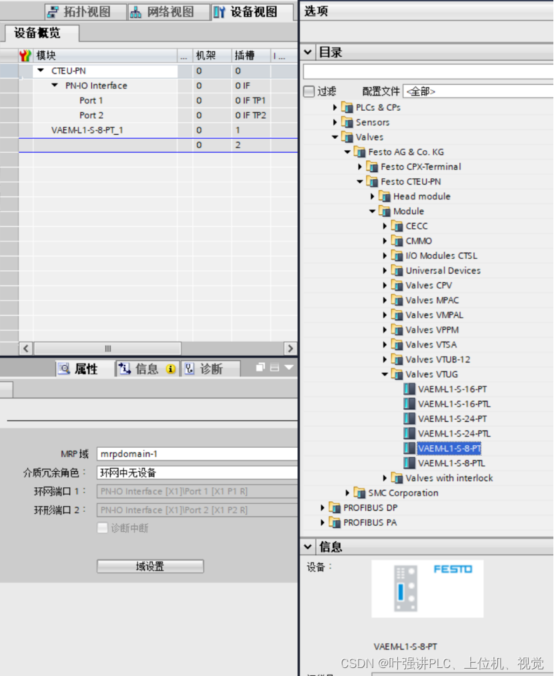Click the PROFIBUS DP folder icon
The height and width of the screenshot is (676, 554).
[334, 507]
